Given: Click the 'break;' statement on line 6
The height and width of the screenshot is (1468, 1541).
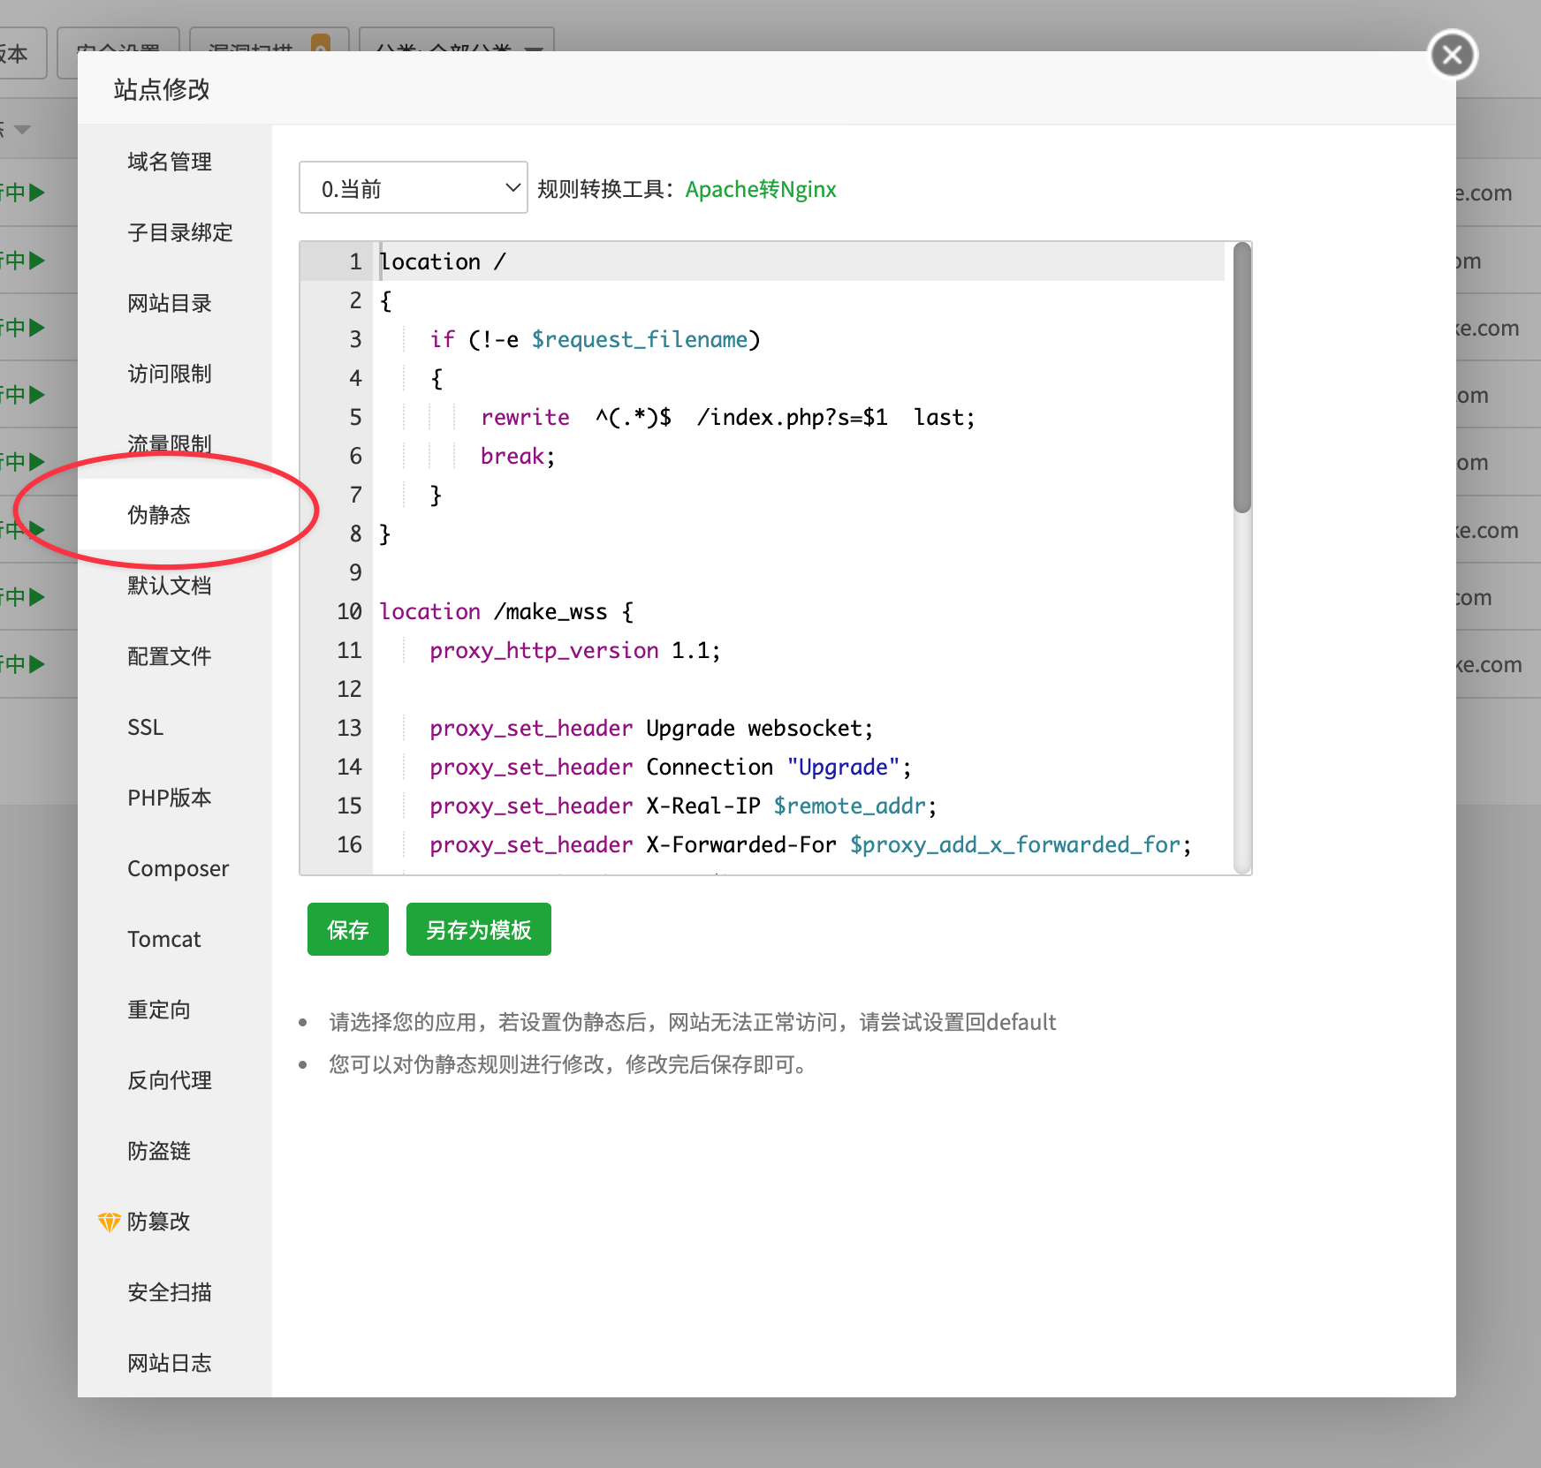Looking at the screenshot, I should coord(518,456).
